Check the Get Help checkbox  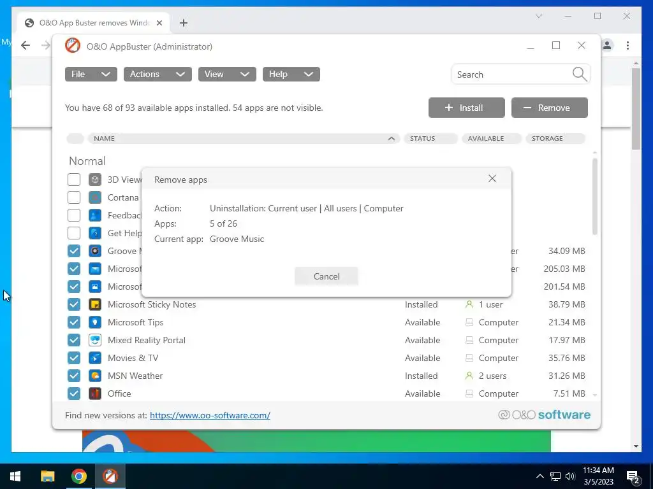coord(74,233)
